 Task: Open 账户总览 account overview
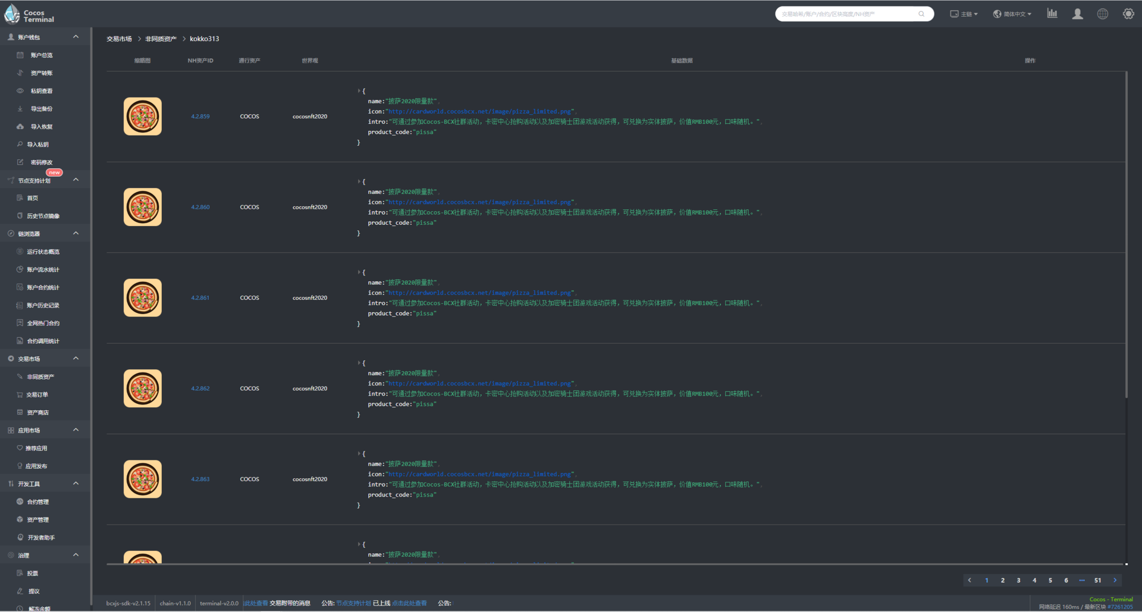pos(42,55)
